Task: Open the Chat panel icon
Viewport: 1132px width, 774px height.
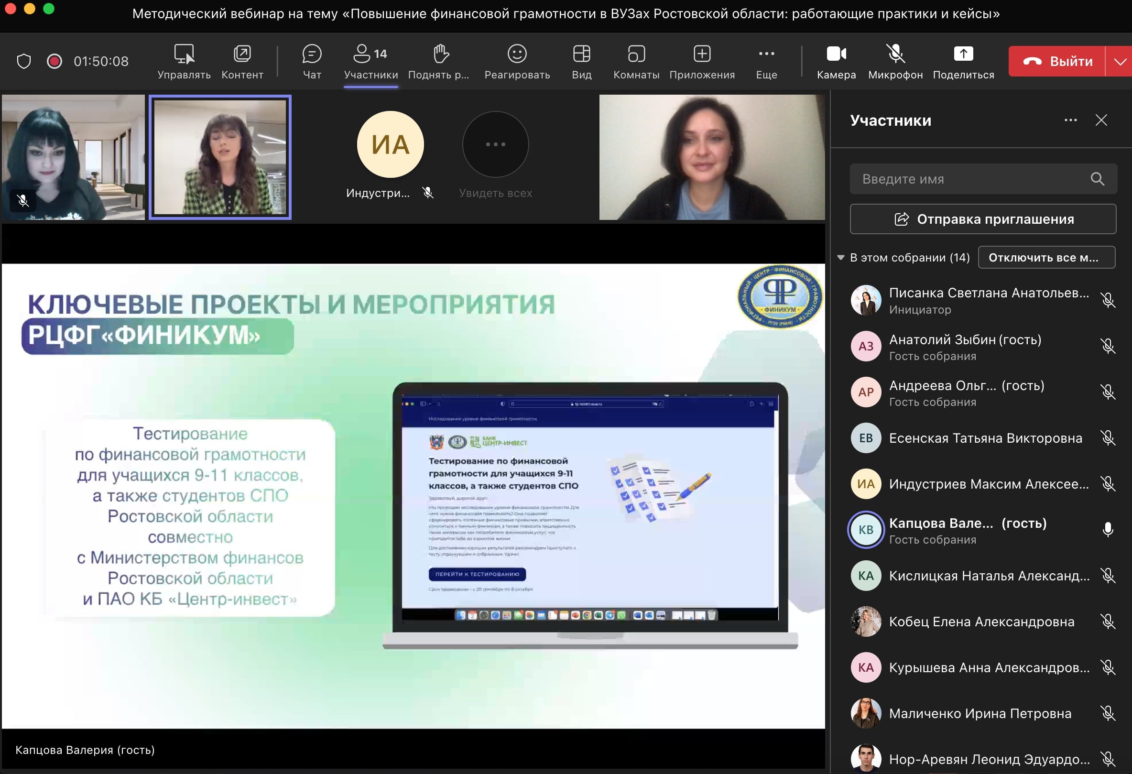Action: tap(312, 54)
